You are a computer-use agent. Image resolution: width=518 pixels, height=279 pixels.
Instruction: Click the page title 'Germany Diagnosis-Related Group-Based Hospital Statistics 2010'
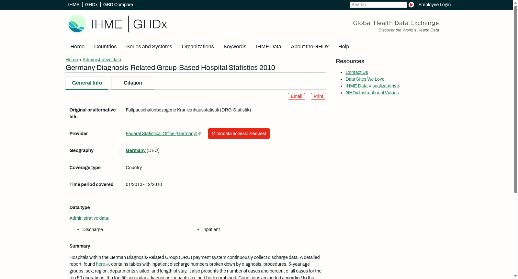pyautogui.click(x=170, y=68)
